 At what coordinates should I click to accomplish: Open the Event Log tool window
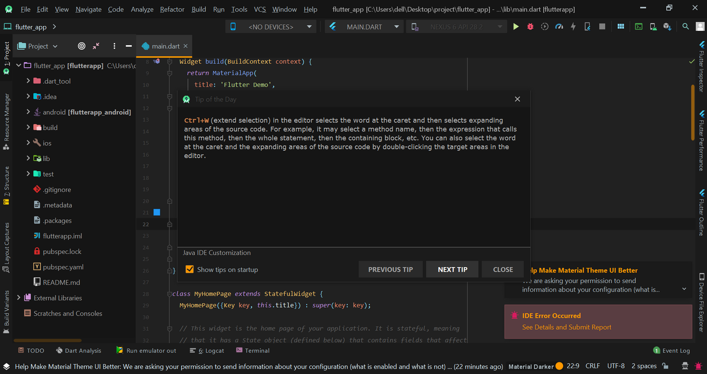pyautogui.click(x=672, y=351)
